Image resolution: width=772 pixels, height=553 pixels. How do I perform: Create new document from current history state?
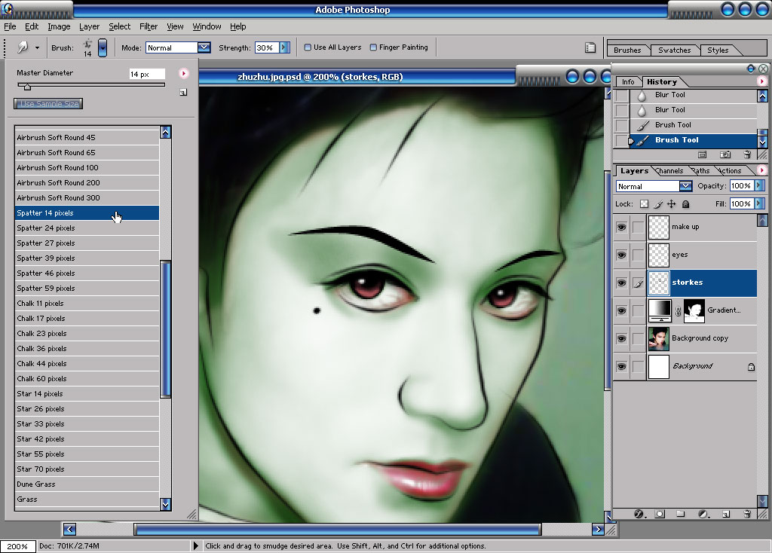702,154
